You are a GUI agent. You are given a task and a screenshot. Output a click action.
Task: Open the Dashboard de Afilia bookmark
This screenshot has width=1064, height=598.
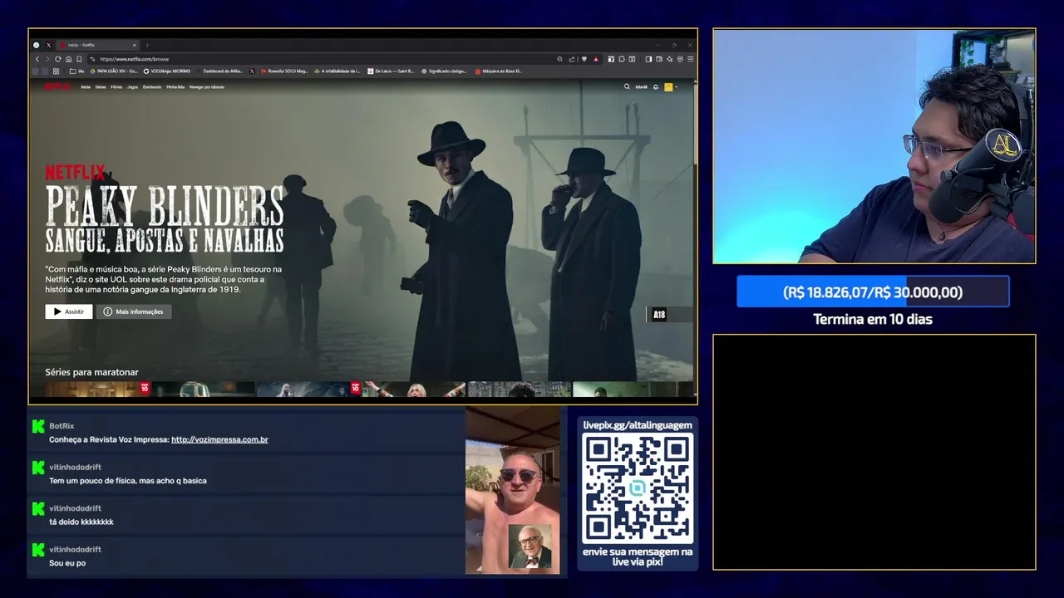coord(222,71)
